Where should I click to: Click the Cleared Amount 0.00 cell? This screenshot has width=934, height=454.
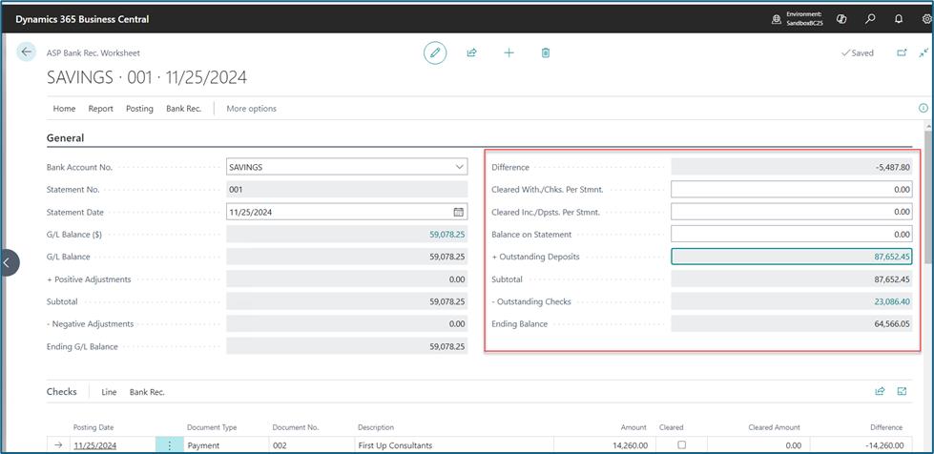[x=758, y=445]
